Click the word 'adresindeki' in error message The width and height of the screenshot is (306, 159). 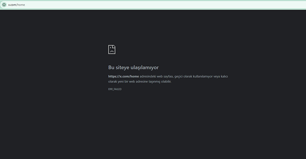(148, 76)
